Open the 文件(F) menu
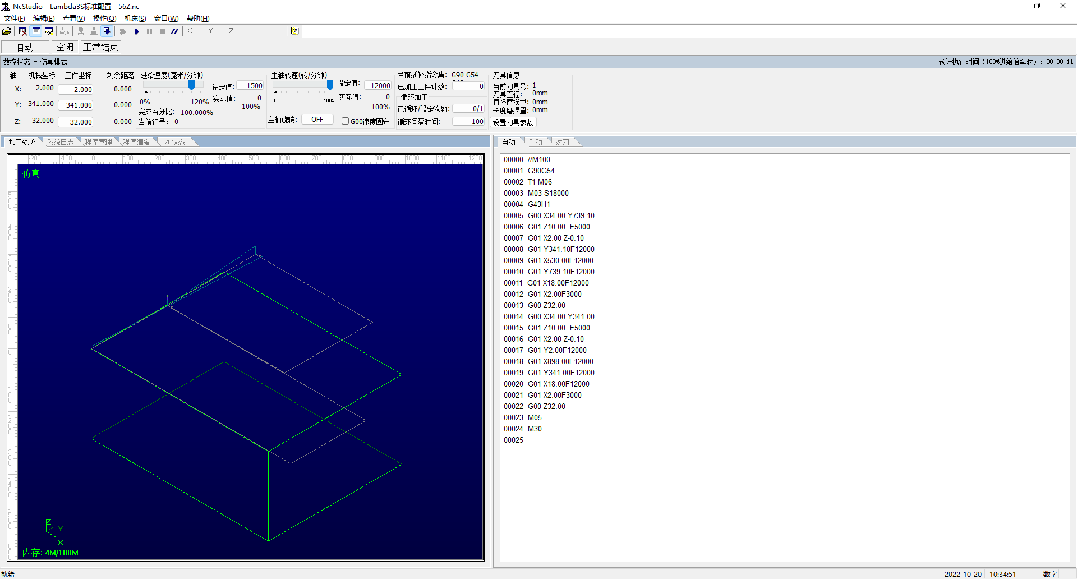This screenshot has width=1077, height=579. pos(15,19)
